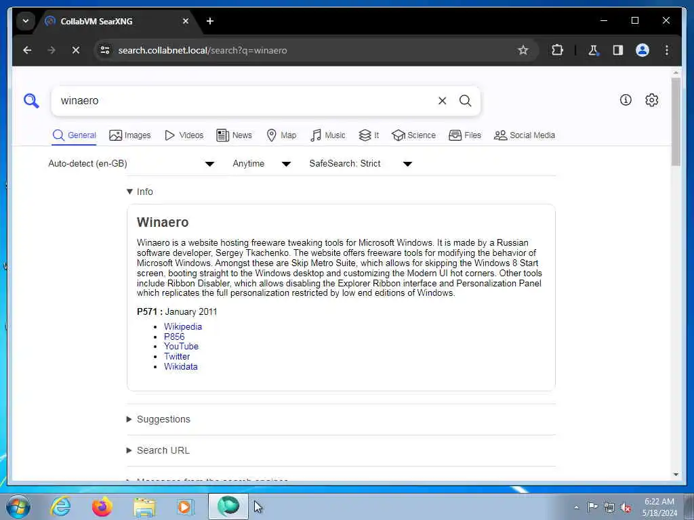The width and height of the screenshot is (694, 520).
Task: Expand the Search URL section
Action: pyautogui.click(x=158, y=450)
